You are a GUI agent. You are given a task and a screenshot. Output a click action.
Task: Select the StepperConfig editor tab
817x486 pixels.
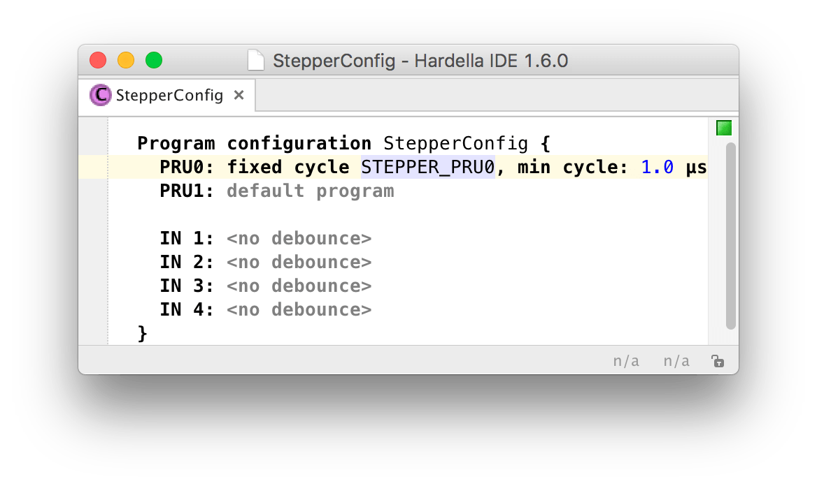click(x=166, y=95)
